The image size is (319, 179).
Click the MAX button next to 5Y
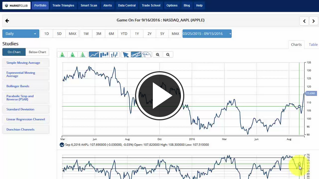[175, 34]
